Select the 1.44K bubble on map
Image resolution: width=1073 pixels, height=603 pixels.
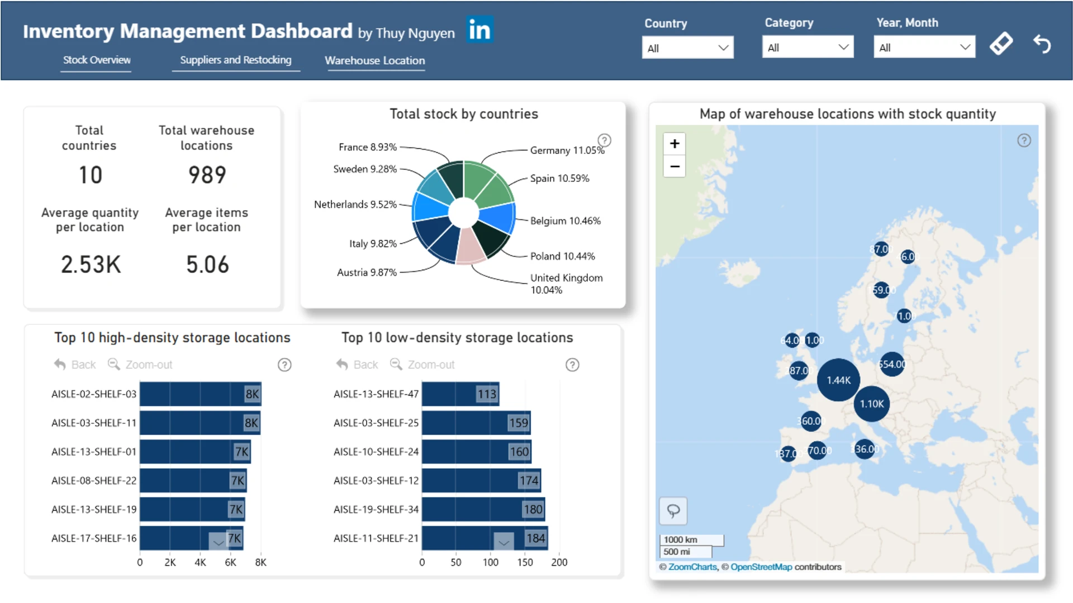point(838,380)
